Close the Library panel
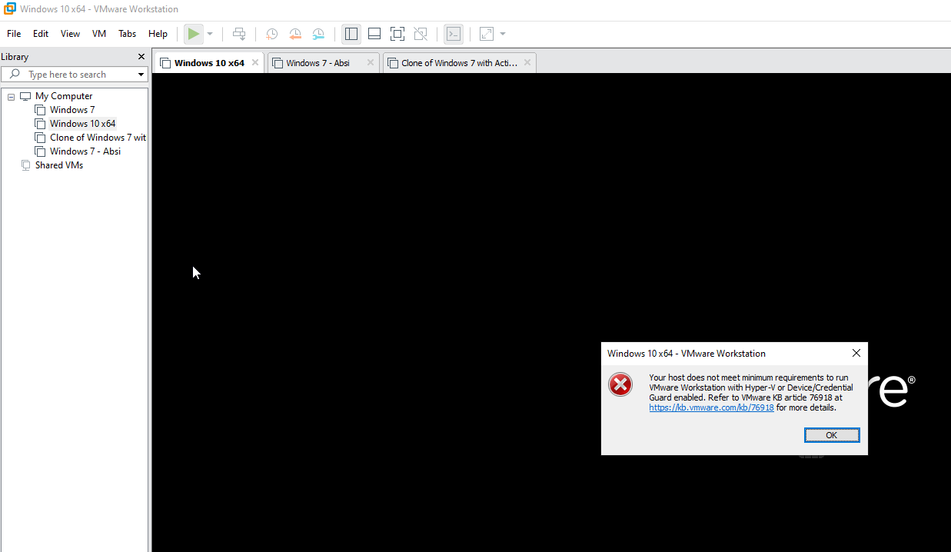The image size is (951, 552). pos(141,57)
